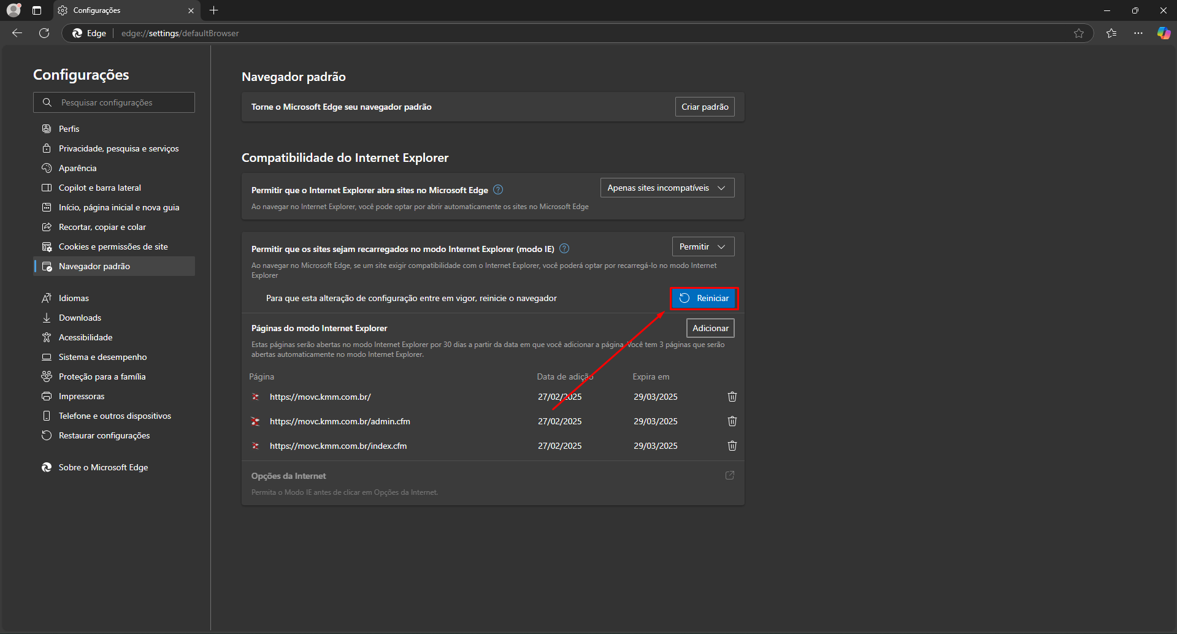Image resolution: width=1177 pixels, height=634 pixels.
Task: Click the refresh page icon
Action: coord(44,33)
